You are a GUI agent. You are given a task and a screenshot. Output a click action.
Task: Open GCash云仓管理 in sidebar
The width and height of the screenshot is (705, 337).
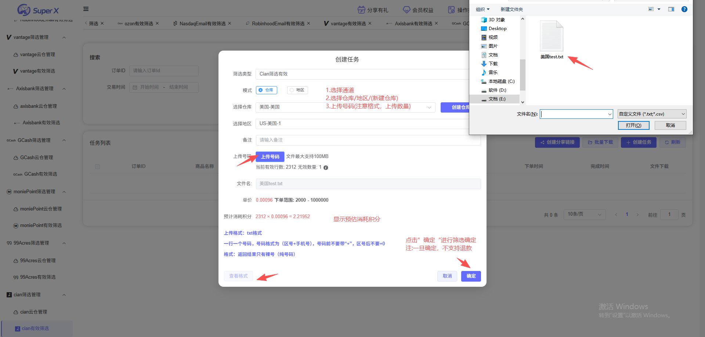36,158
